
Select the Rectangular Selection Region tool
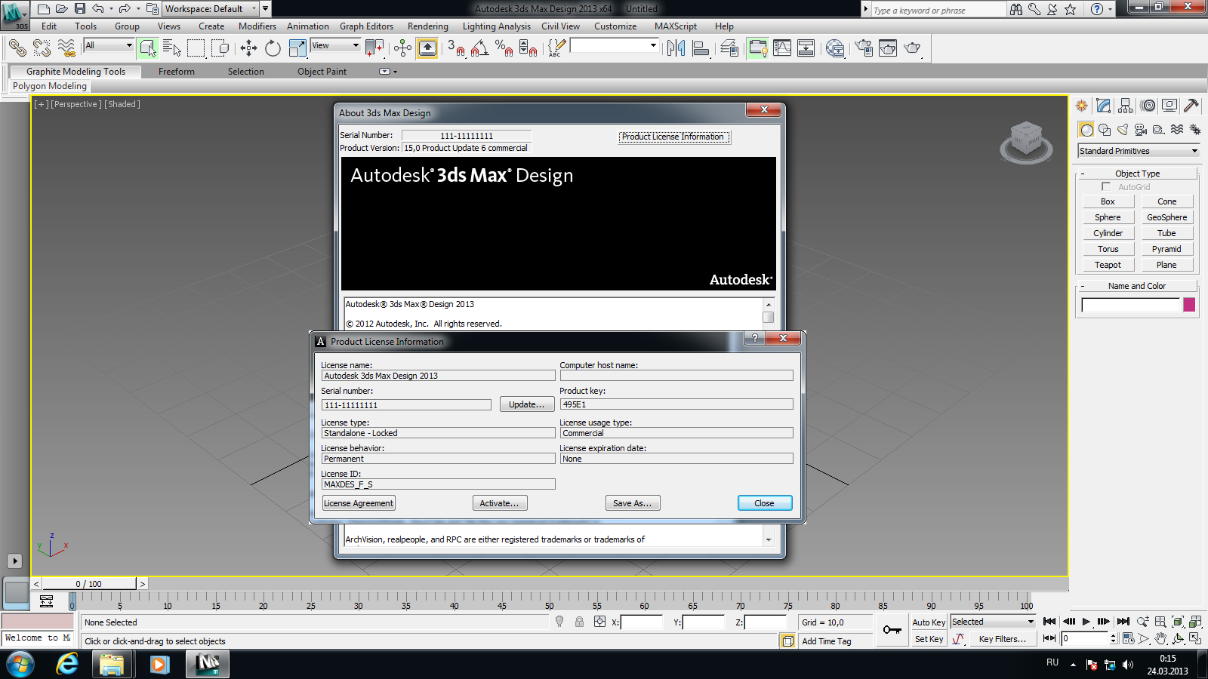[x=196, y=48]
